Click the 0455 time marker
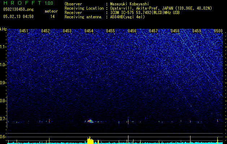This screenshot has width=227, height=144. click(x=110, y=31)
